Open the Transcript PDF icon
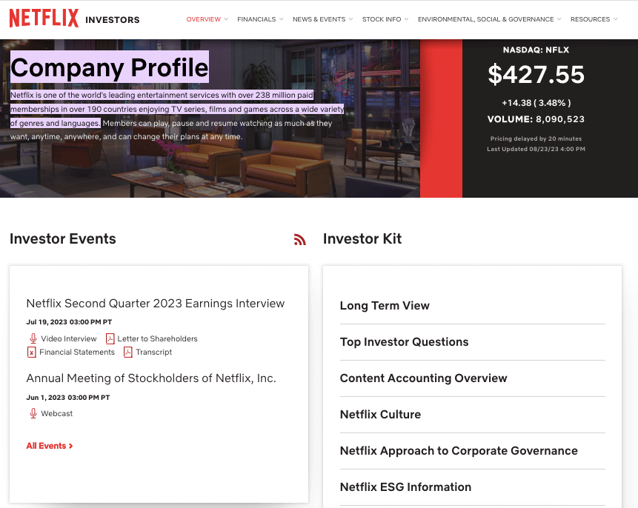This screenshot has width=638, height=508. point(127,352)
